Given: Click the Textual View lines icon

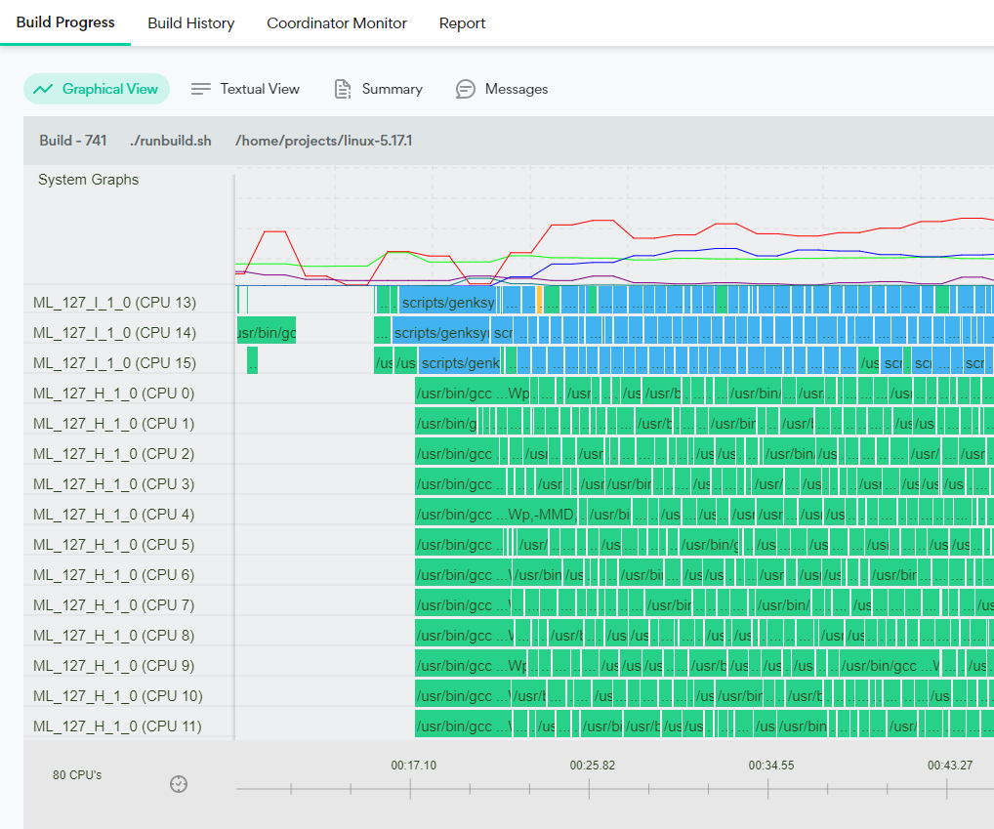Looking at the screenshot, I should 201,89.
